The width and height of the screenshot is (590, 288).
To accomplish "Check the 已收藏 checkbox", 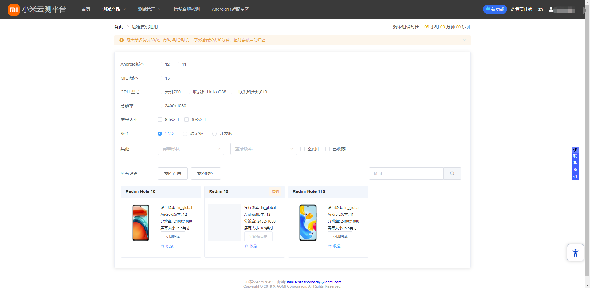I will [x=328, y=149].
